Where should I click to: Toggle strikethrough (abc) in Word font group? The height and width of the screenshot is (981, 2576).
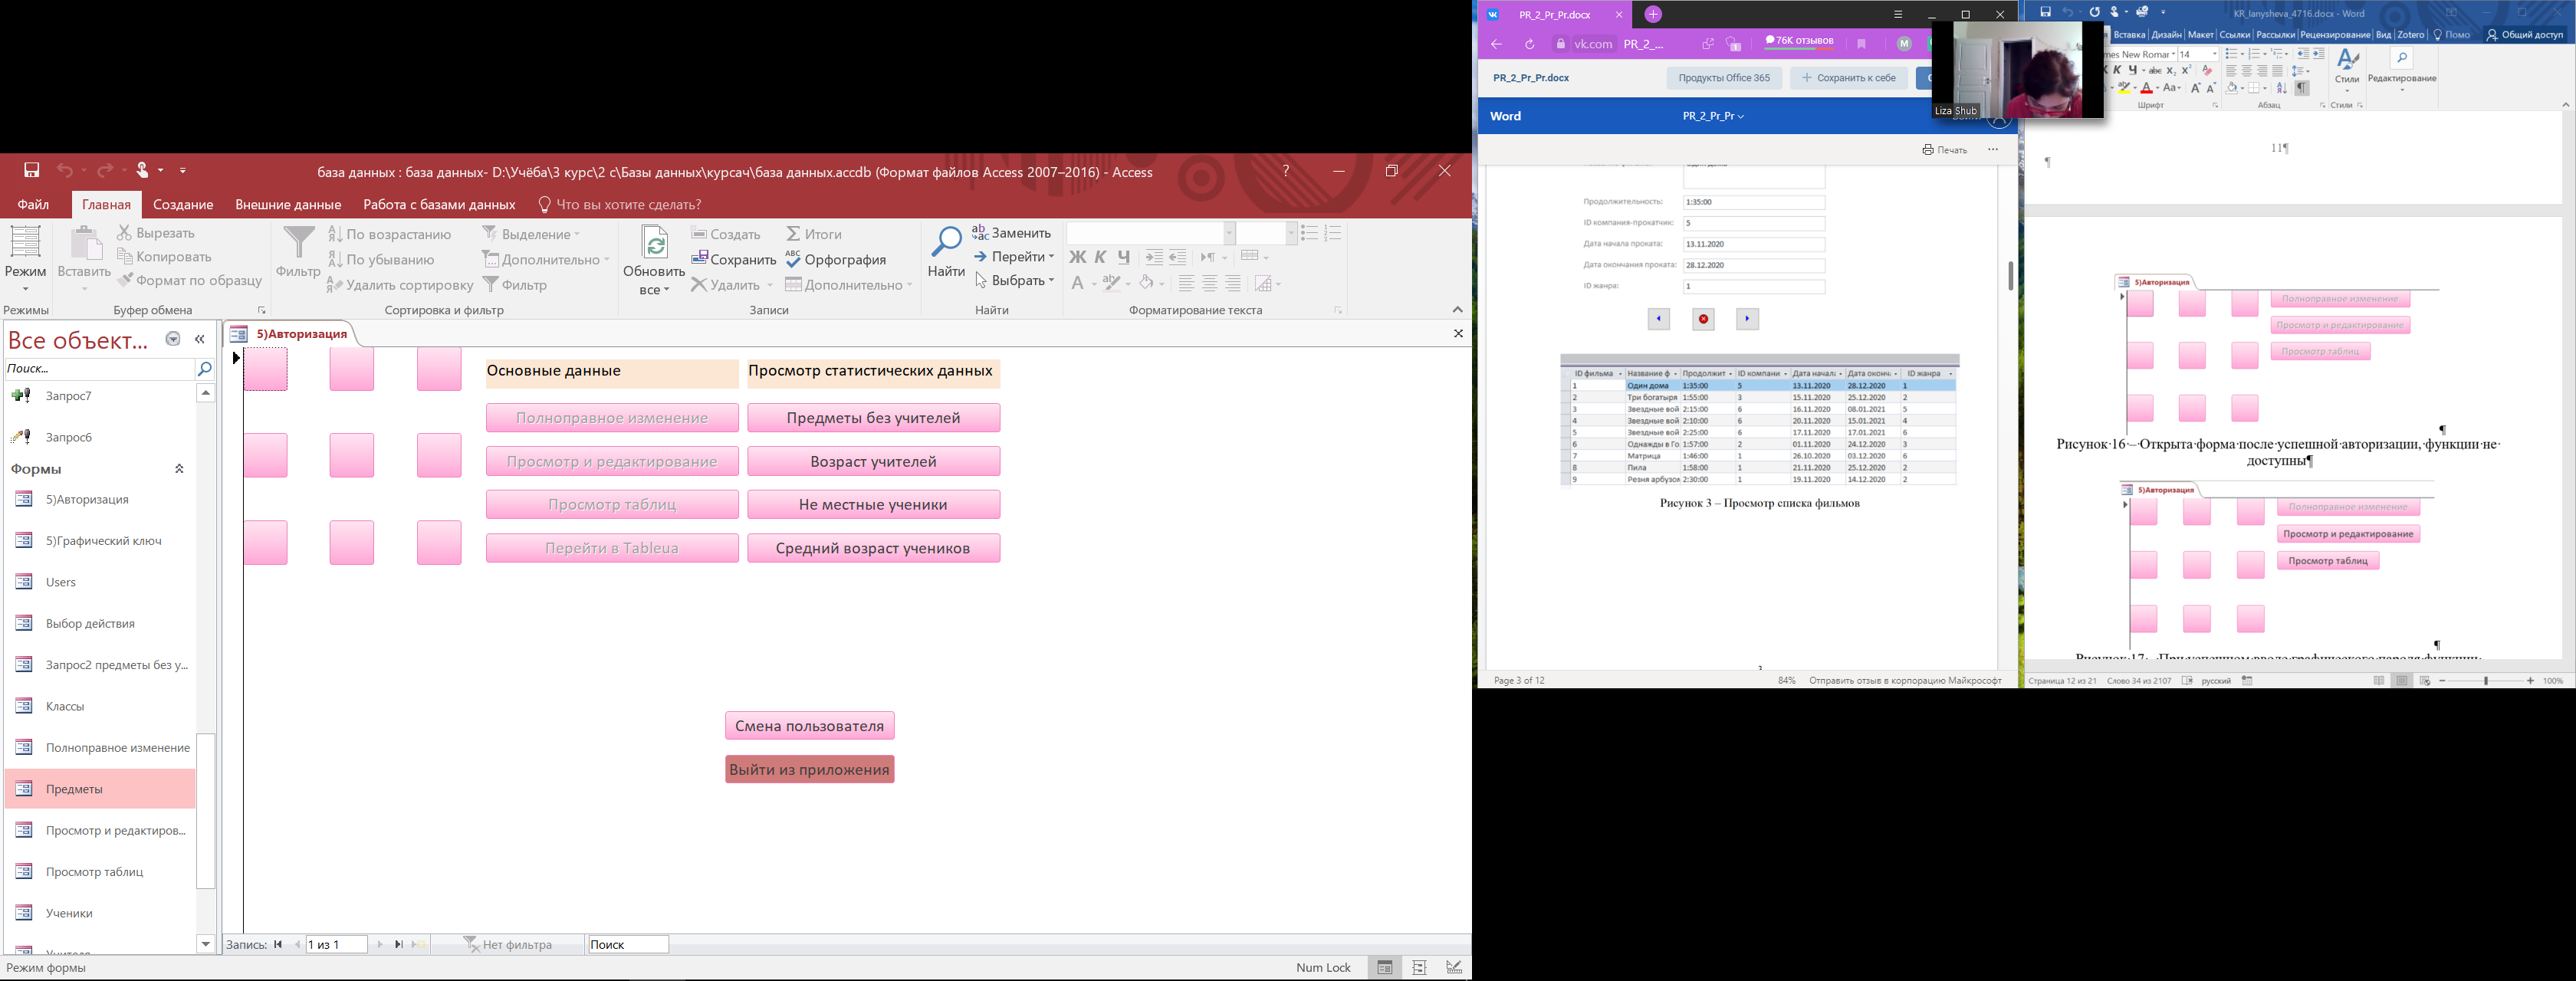[2155, 71]
